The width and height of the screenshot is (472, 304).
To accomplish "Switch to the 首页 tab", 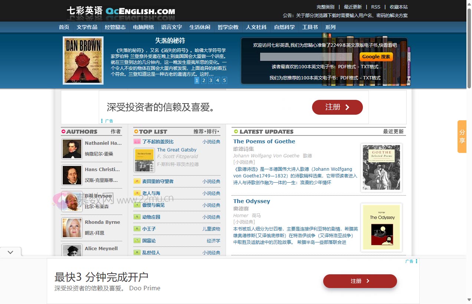I will (x=64, y=27).
